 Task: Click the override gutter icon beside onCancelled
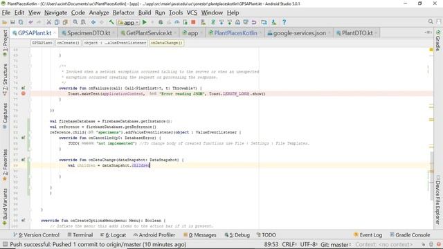23,138
